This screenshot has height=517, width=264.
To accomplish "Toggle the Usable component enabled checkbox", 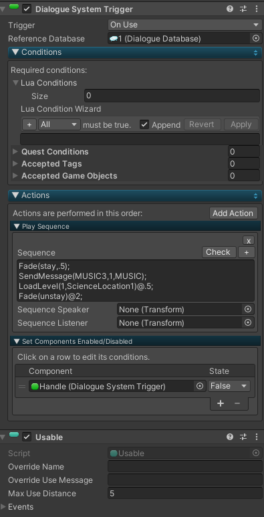I will [27, 437].
